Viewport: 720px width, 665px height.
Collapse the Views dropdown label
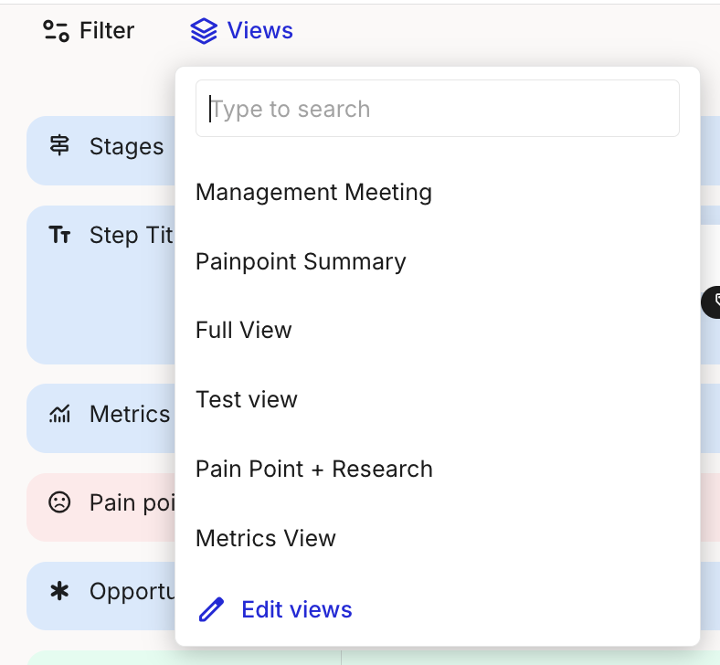[x=260, y=31]
